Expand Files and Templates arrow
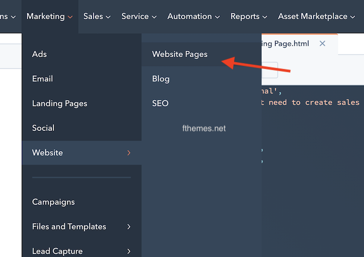The image size is (364, 257). point(129,227)
